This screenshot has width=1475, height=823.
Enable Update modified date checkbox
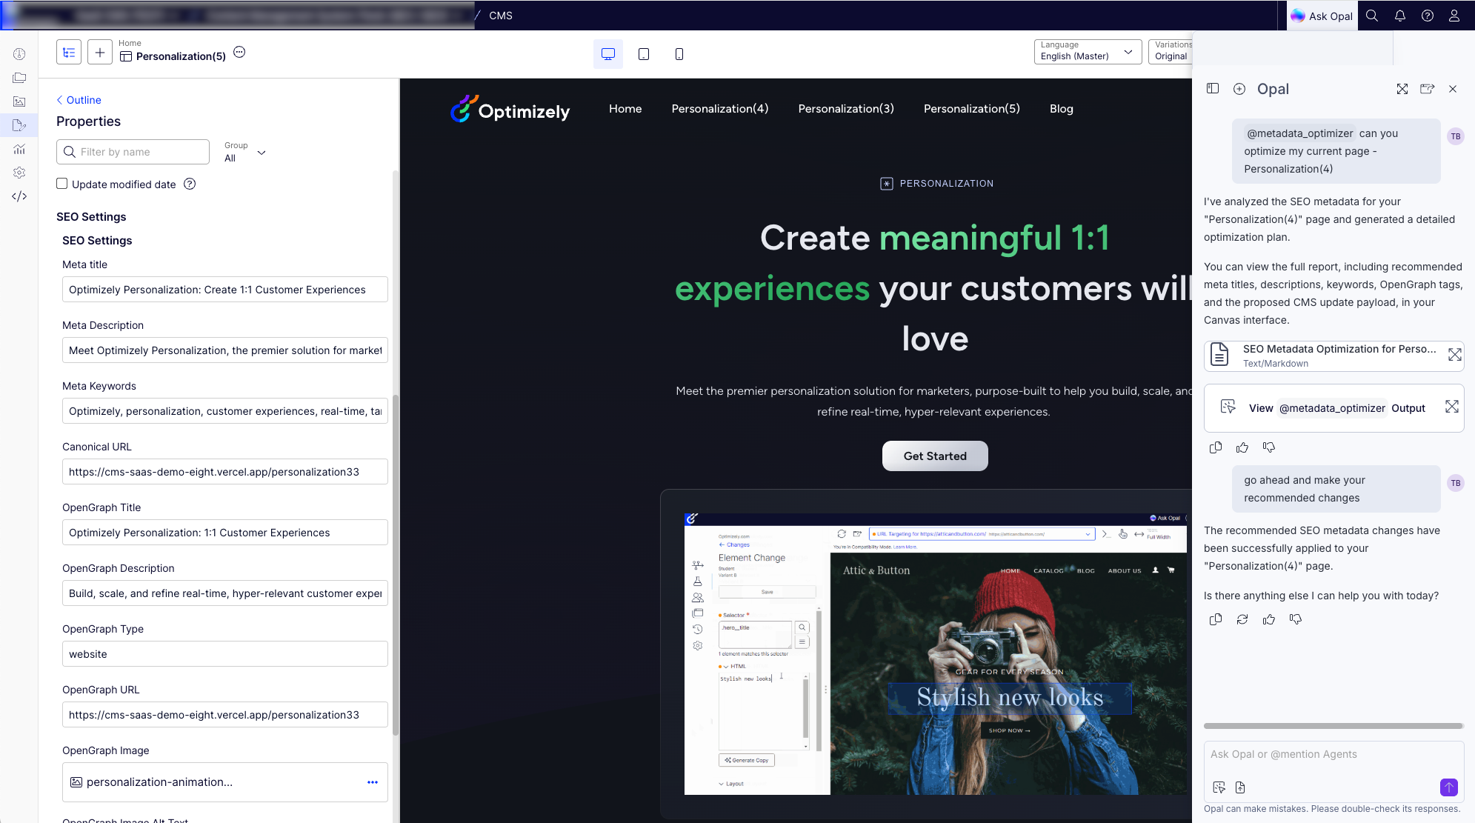click(x=62, y=184)
